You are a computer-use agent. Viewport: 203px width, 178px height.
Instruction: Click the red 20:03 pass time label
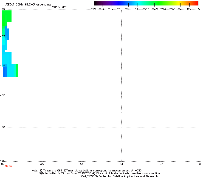pos(8,166)
